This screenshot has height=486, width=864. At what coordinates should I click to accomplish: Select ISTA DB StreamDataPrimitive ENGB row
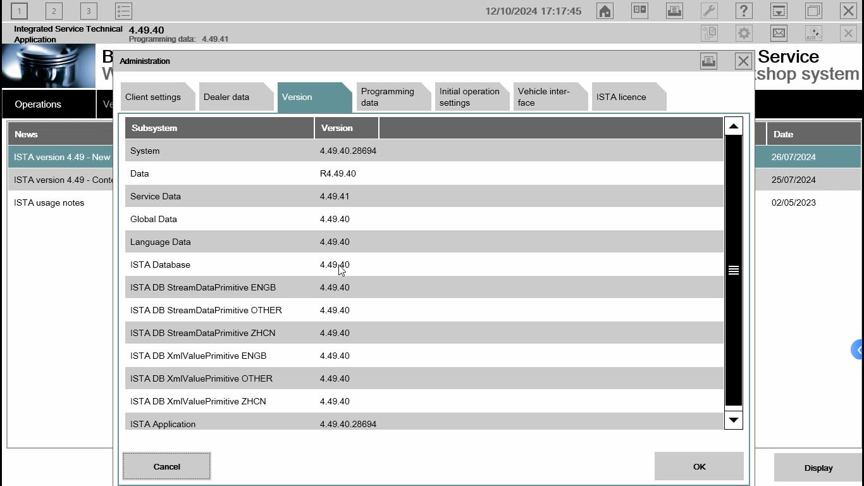point(424,287)
